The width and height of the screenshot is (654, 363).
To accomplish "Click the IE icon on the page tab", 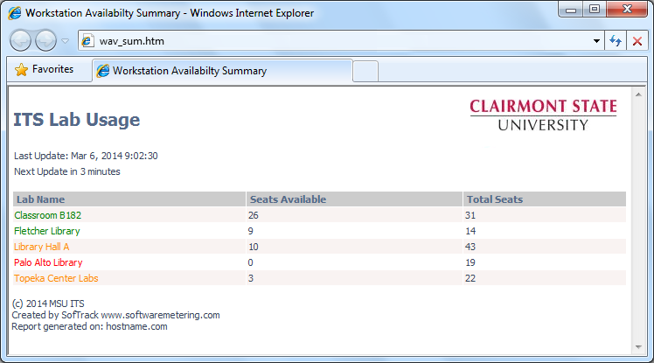I will (x=103, y=71).
